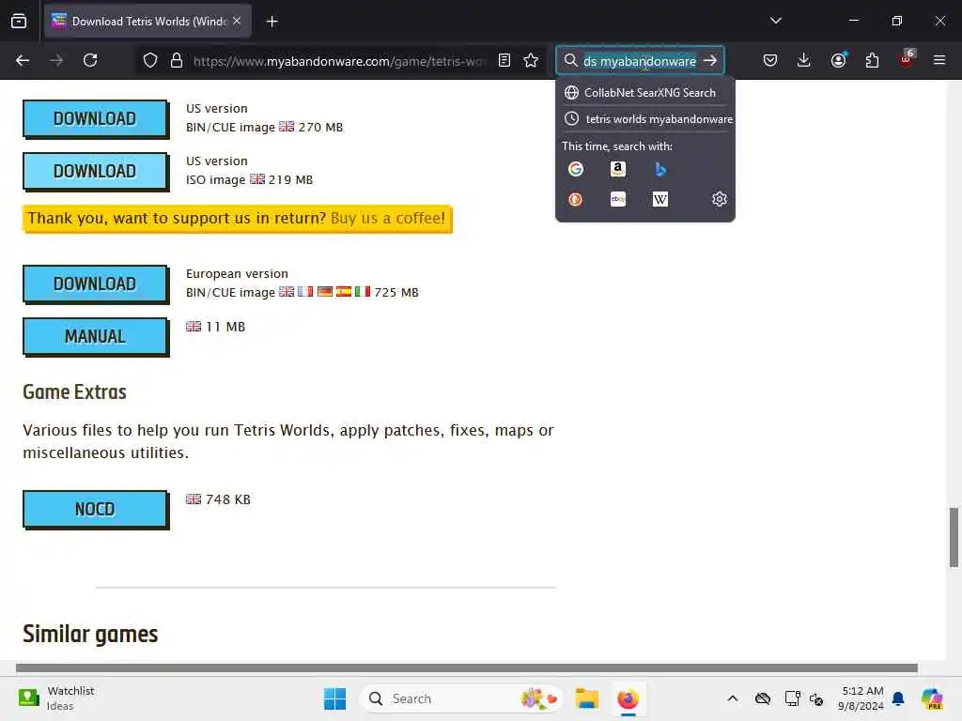This screenshot has height=721, width=962.
Task: Click the magnifier icon in search bar
Action: (x=570, y=60)
